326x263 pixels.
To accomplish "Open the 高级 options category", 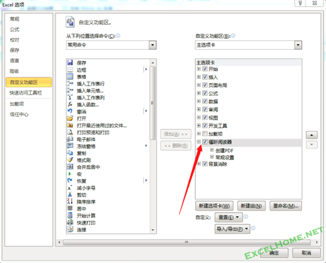I will tap(14, 71).
